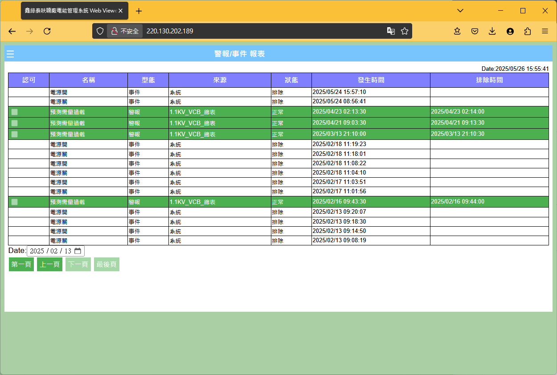The image size is (557, 375).
Task: Click the tracking protection shield icon
Action: (x=100, y=31)
